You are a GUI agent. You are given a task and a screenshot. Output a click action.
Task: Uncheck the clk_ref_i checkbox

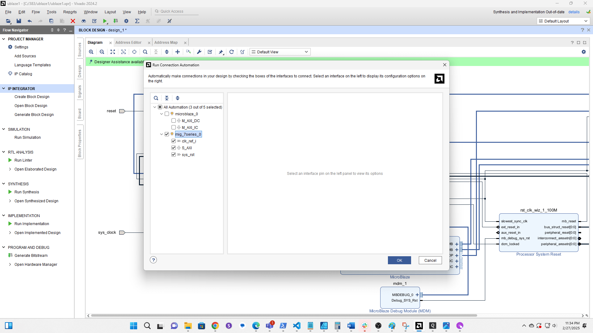[x=174, y=141]
